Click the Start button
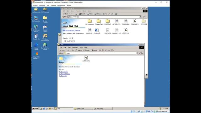This screenshot has width=201, height=113. coord(35,109)
